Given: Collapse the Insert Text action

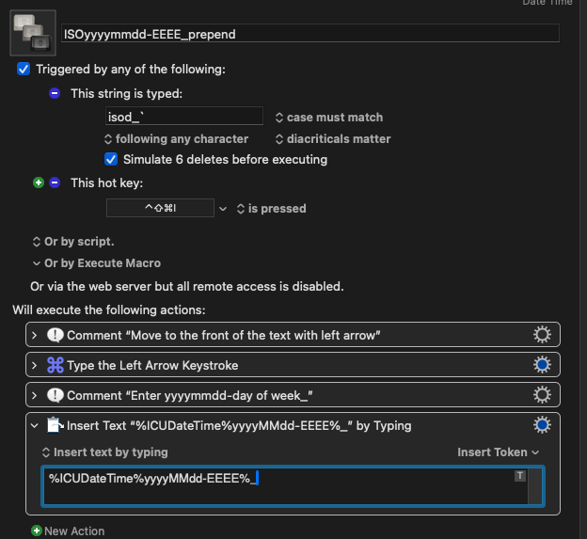Looking at the screenshot, I should [35, 425].
